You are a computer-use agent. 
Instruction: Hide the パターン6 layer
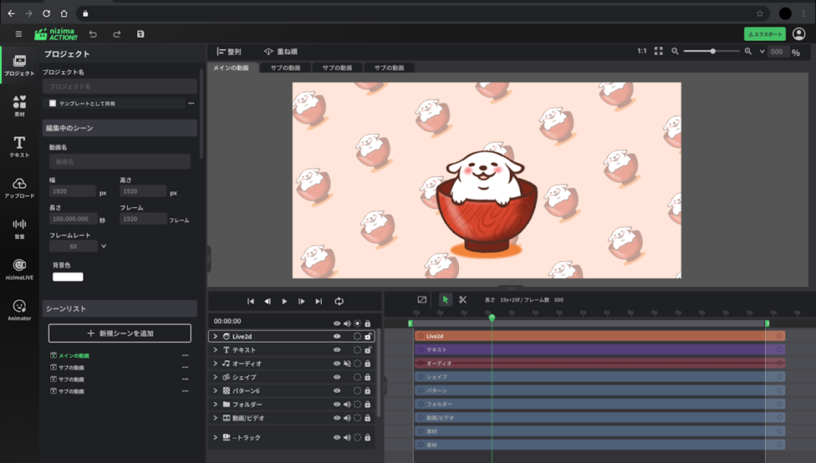(337, 390)
